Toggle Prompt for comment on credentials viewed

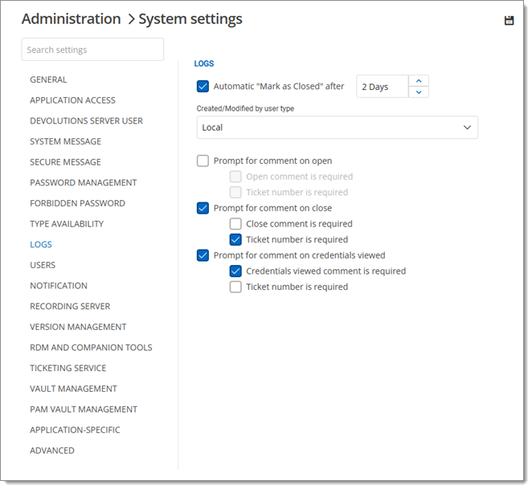[203, 255]
